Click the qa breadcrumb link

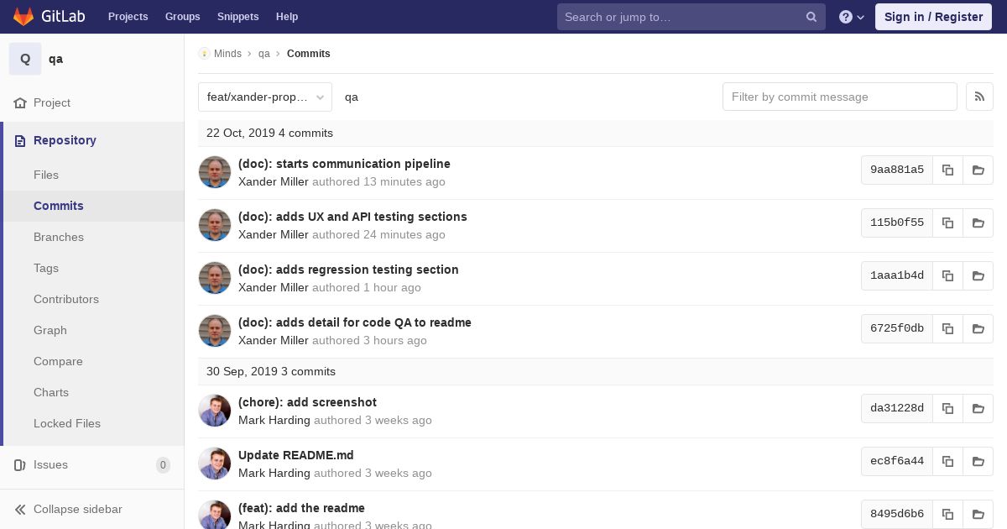264,54
